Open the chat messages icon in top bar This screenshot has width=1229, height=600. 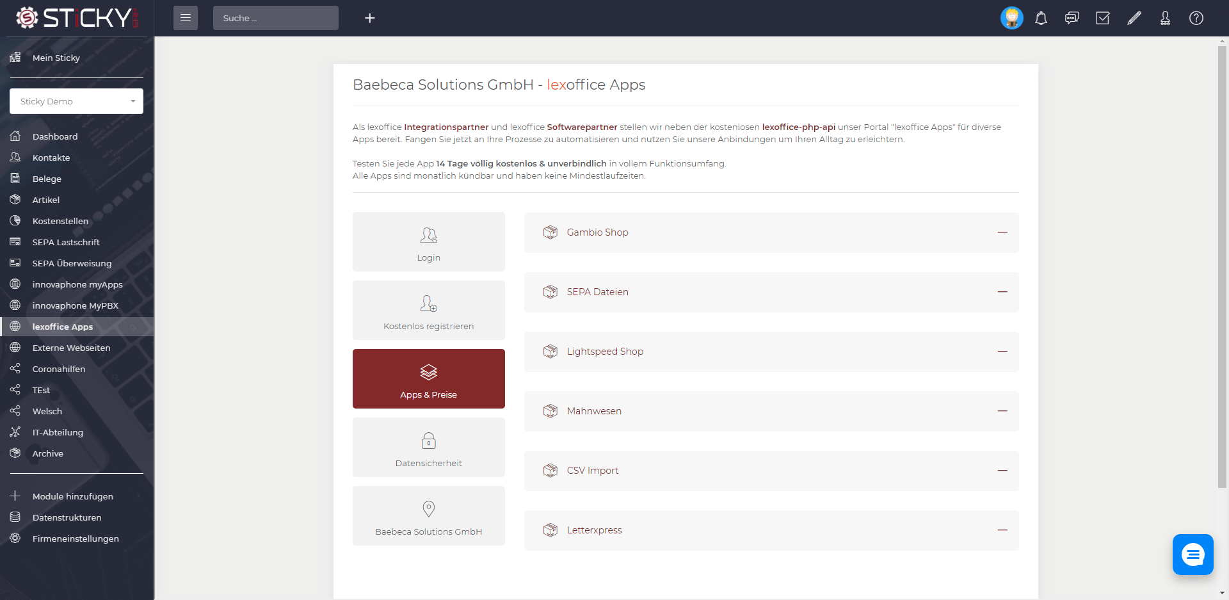[1072, 18]
